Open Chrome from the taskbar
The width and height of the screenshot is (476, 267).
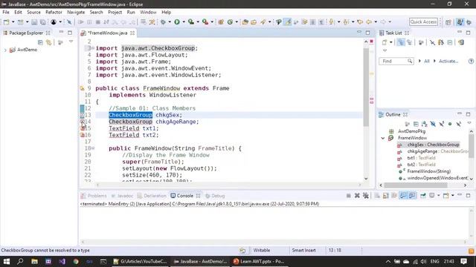tap(76, 261)
